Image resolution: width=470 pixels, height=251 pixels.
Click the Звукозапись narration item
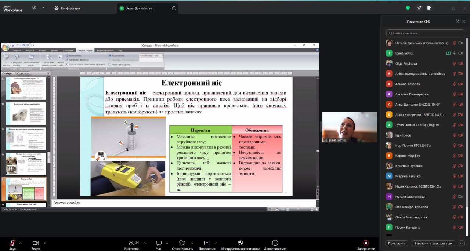click(x=73, y=55)
